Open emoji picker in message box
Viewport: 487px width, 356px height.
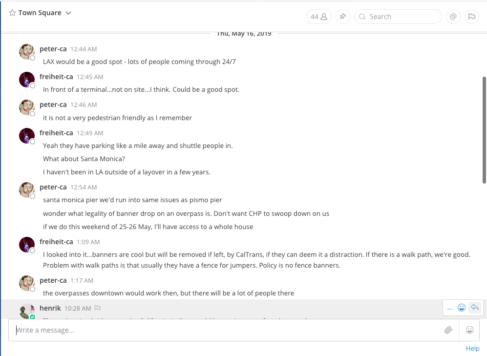pos(470,330)
